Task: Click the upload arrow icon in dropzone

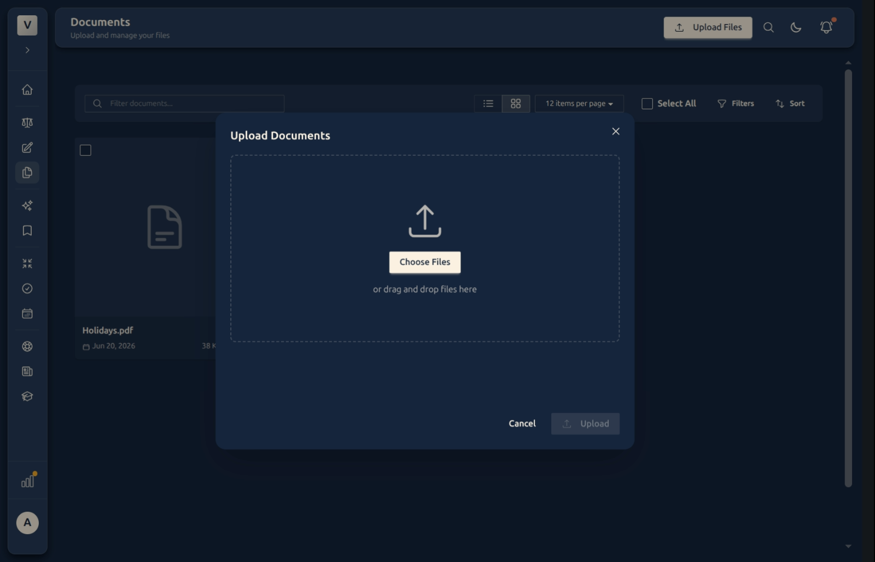Action: 425,221
